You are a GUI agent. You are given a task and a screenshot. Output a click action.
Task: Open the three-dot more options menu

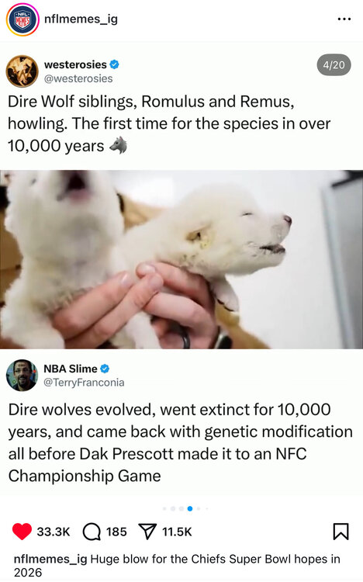tap(344, 19)
